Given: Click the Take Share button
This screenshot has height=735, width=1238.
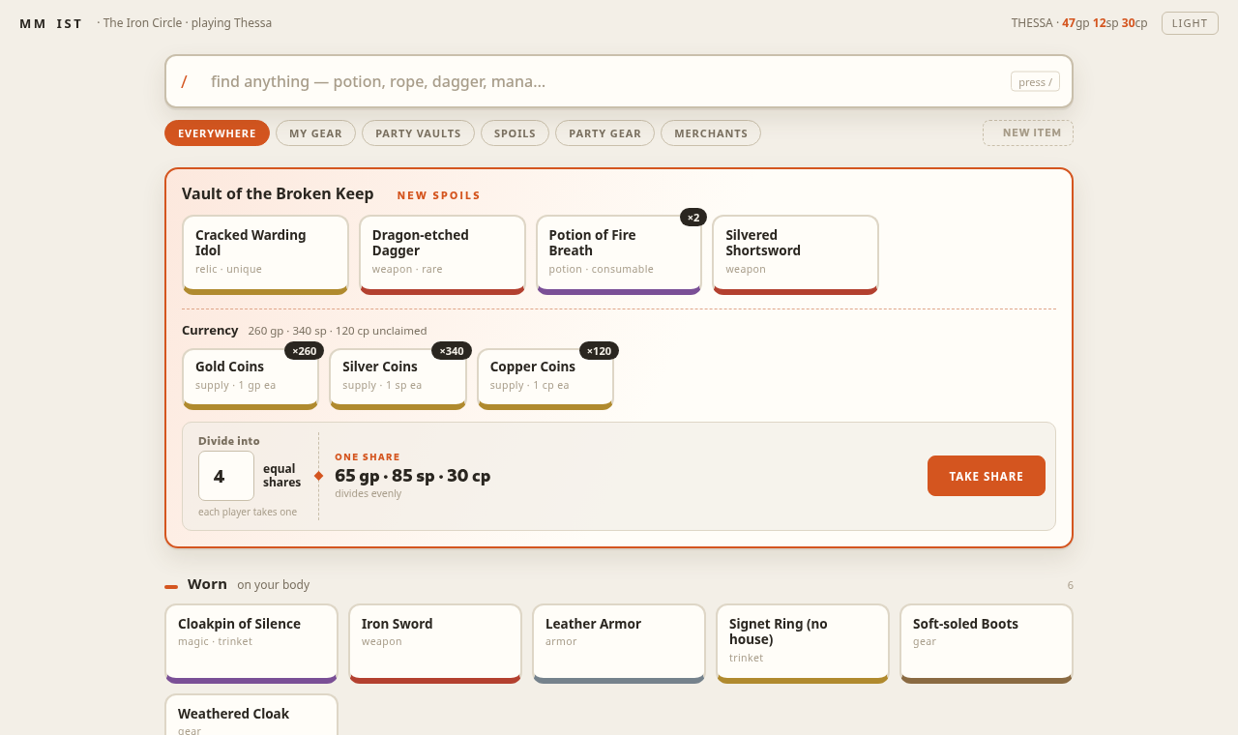Looking at the screenshot, I should point(987,476).
